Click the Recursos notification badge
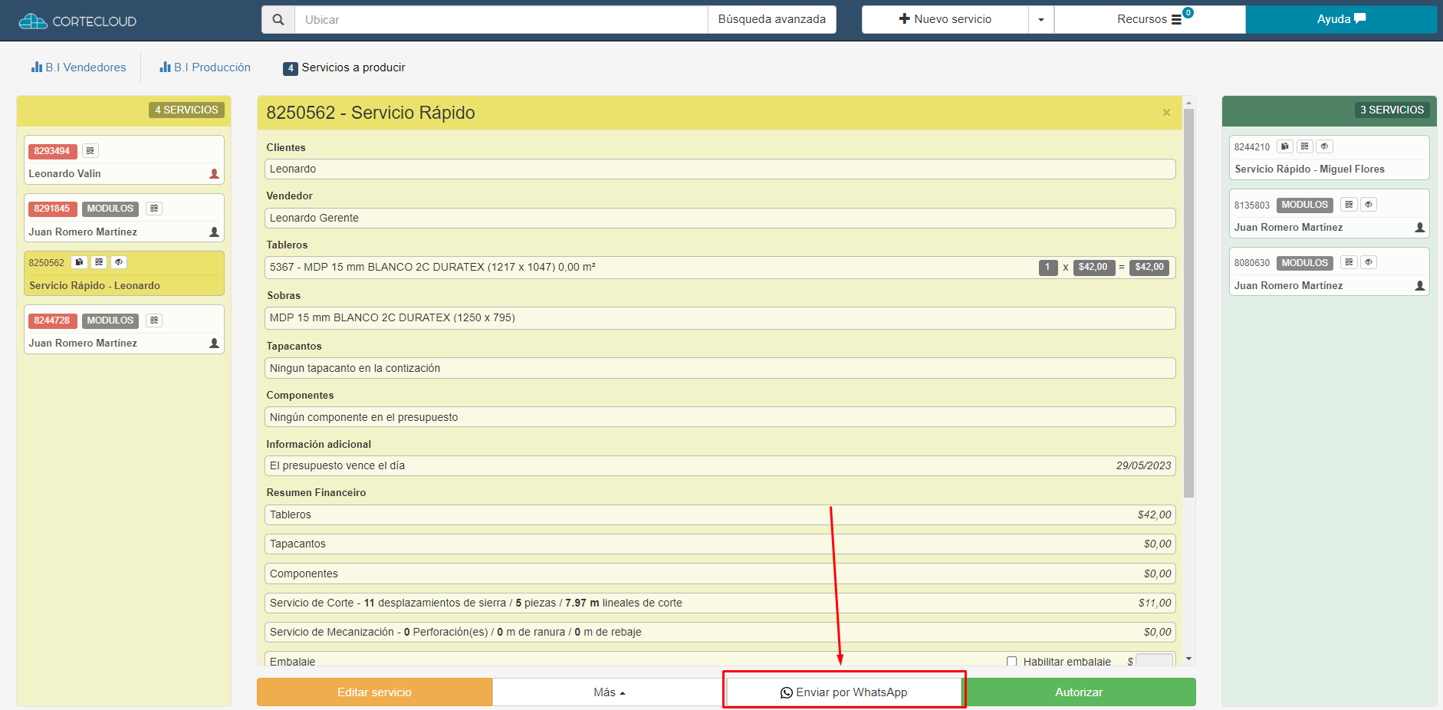 1188,12
